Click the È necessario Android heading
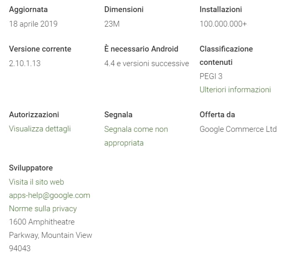Viewport: 282px width, 257px height. (x=141, y=49)
